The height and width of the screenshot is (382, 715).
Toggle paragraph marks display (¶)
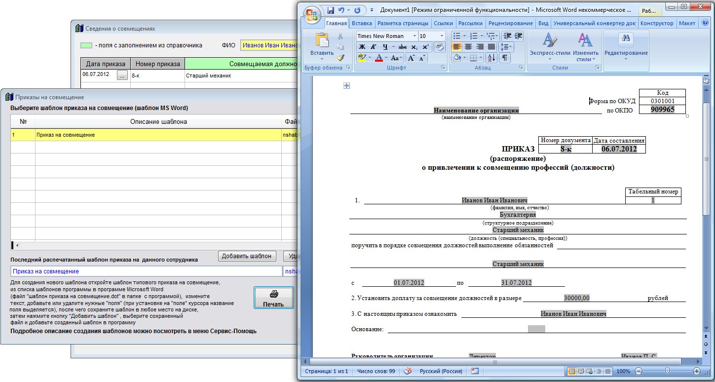pos(505,58)
